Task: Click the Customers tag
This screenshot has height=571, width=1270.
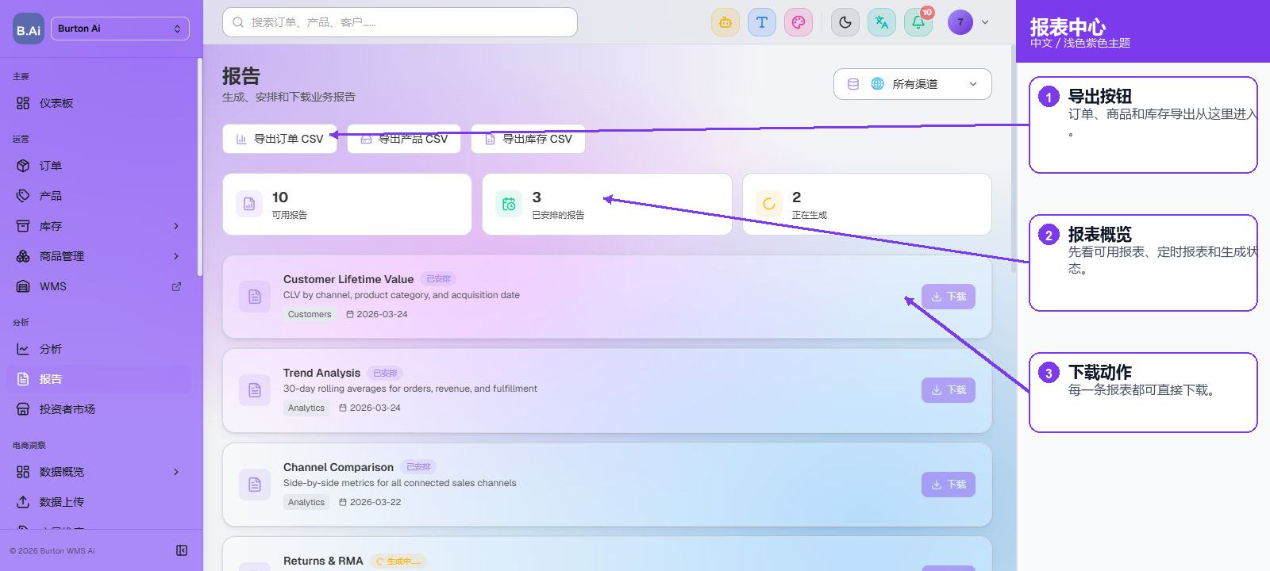Action: coord(310,314)
